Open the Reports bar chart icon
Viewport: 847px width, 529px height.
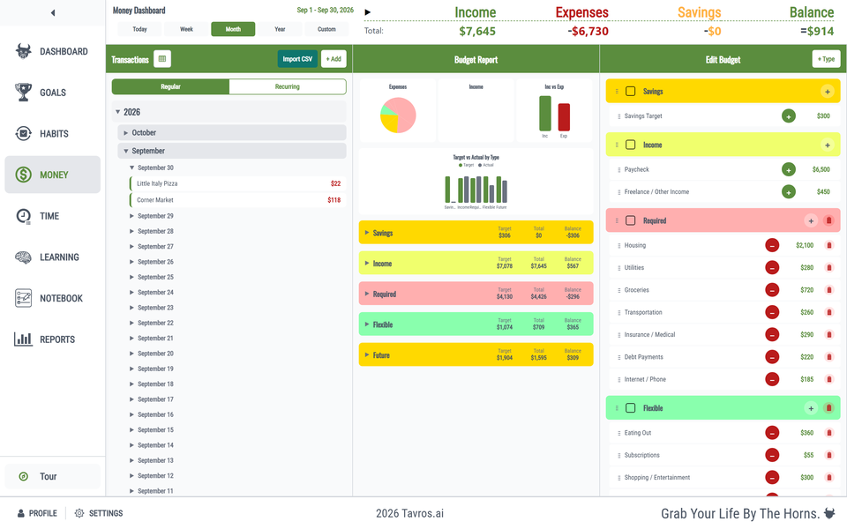point(23,339)
